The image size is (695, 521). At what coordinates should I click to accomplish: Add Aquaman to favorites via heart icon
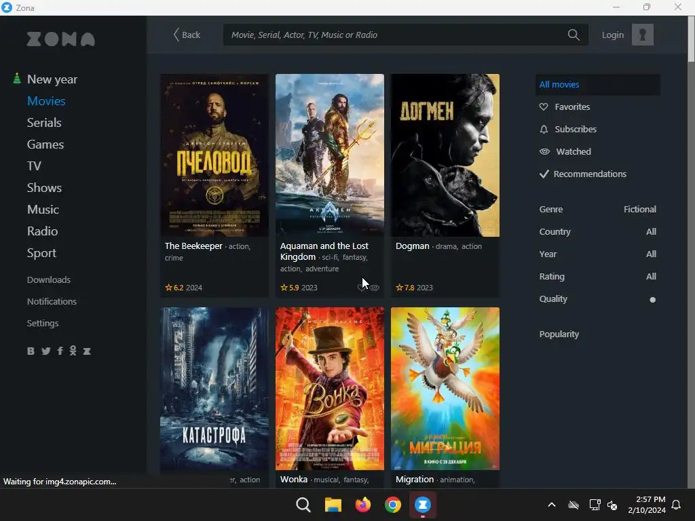(x=362, y=288)
